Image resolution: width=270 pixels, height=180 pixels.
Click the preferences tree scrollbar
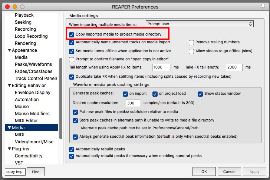click(60, 99)
